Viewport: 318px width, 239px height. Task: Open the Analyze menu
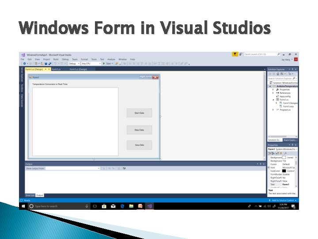pyautogui.click(x=111, y=59)
